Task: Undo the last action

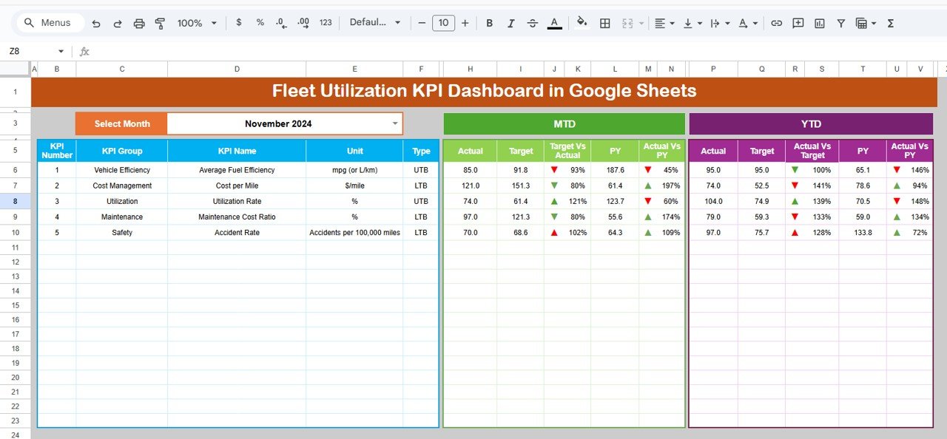Action: coord(95,23)
